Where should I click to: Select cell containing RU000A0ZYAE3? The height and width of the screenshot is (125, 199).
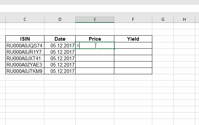[x=25, y=65]
